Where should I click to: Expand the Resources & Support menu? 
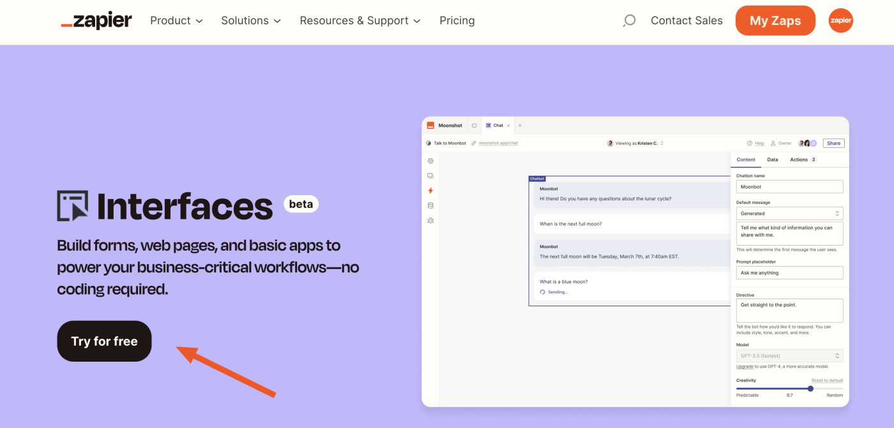tap(360, 20)
